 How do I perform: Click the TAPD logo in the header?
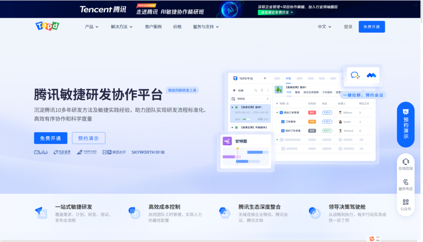coord(47,26)
